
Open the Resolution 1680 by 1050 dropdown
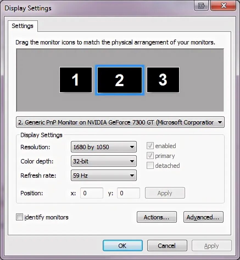click(104, 147)
